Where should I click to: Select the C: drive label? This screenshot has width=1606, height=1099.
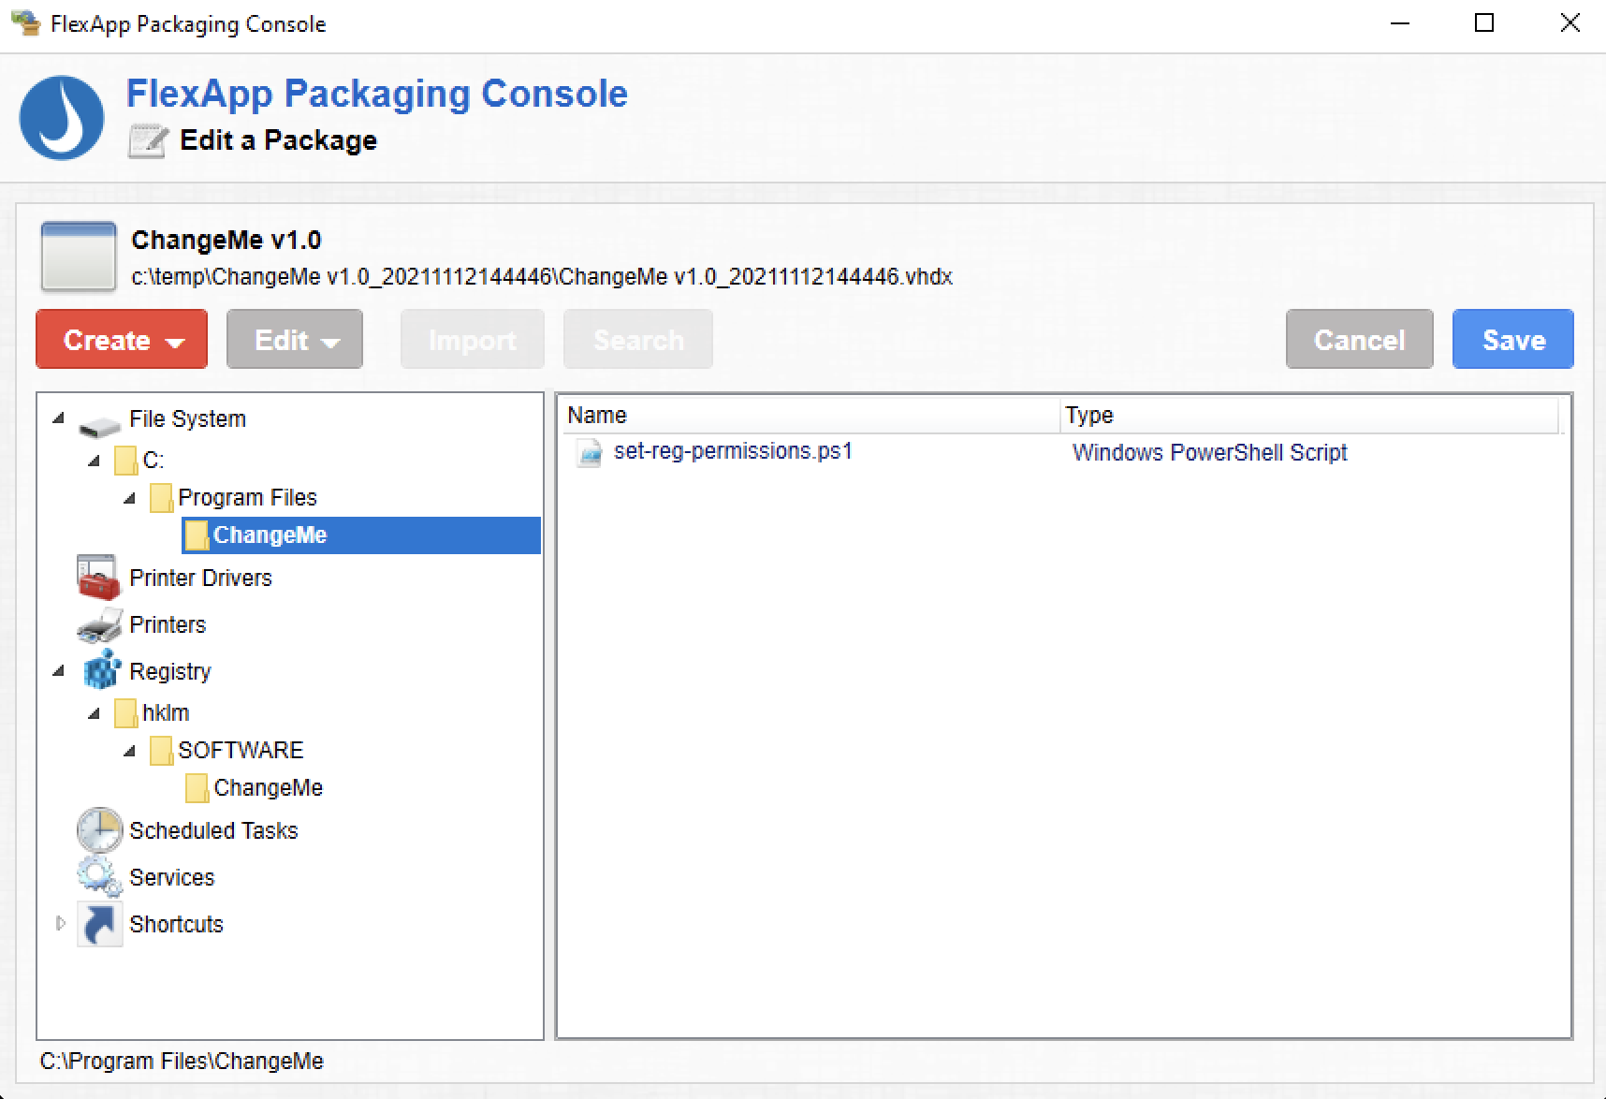[x=153, y=461]
